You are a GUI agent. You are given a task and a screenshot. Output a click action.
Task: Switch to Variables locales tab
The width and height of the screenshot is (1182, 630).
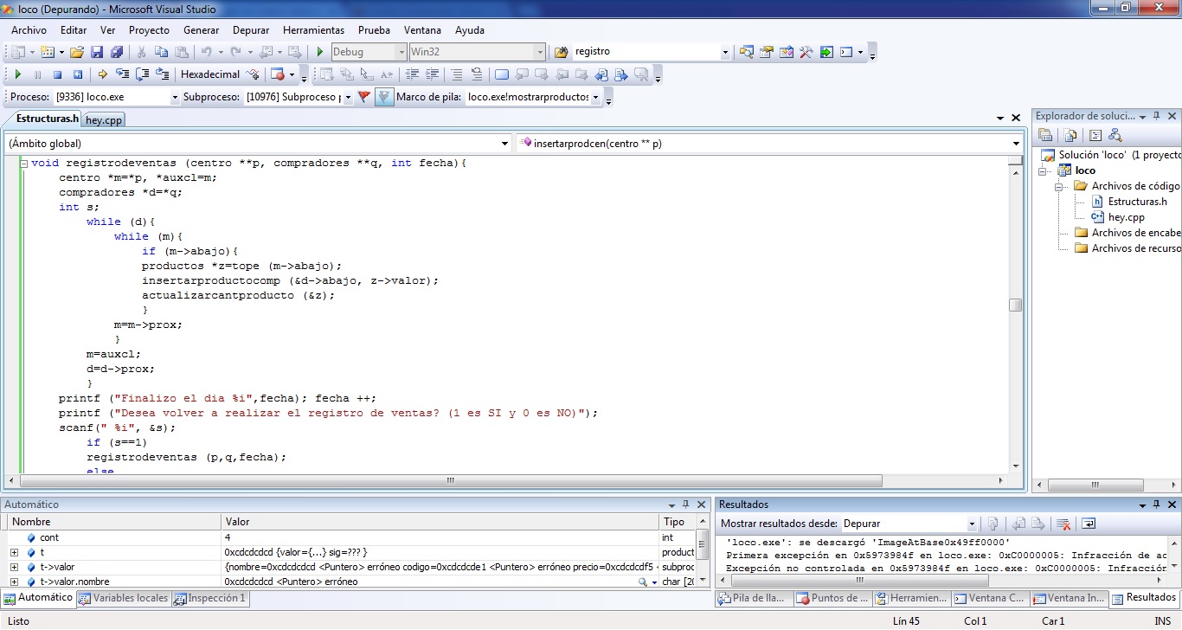(124, 598)
